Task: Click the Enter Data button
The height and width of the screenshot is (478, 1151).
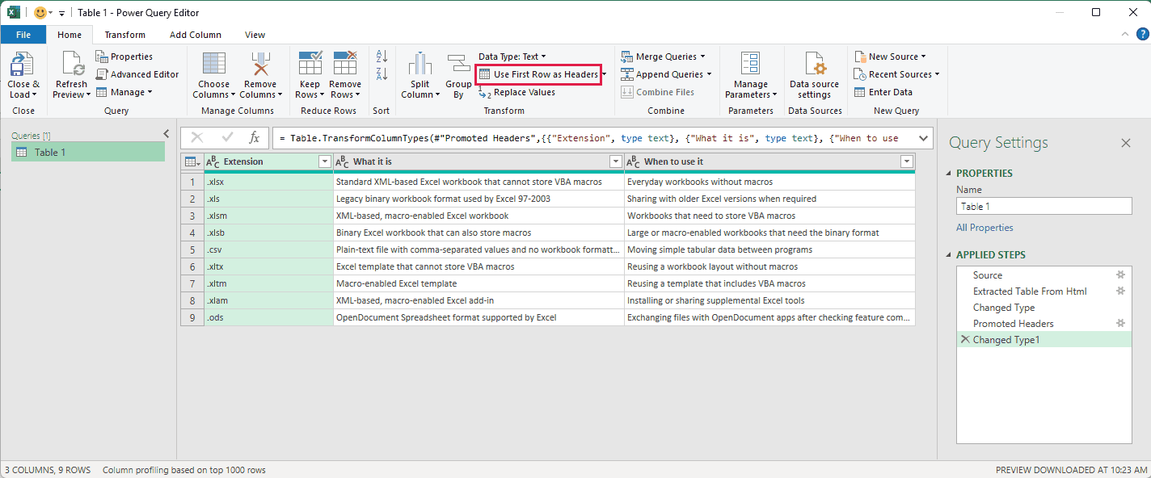Action: 883,92
